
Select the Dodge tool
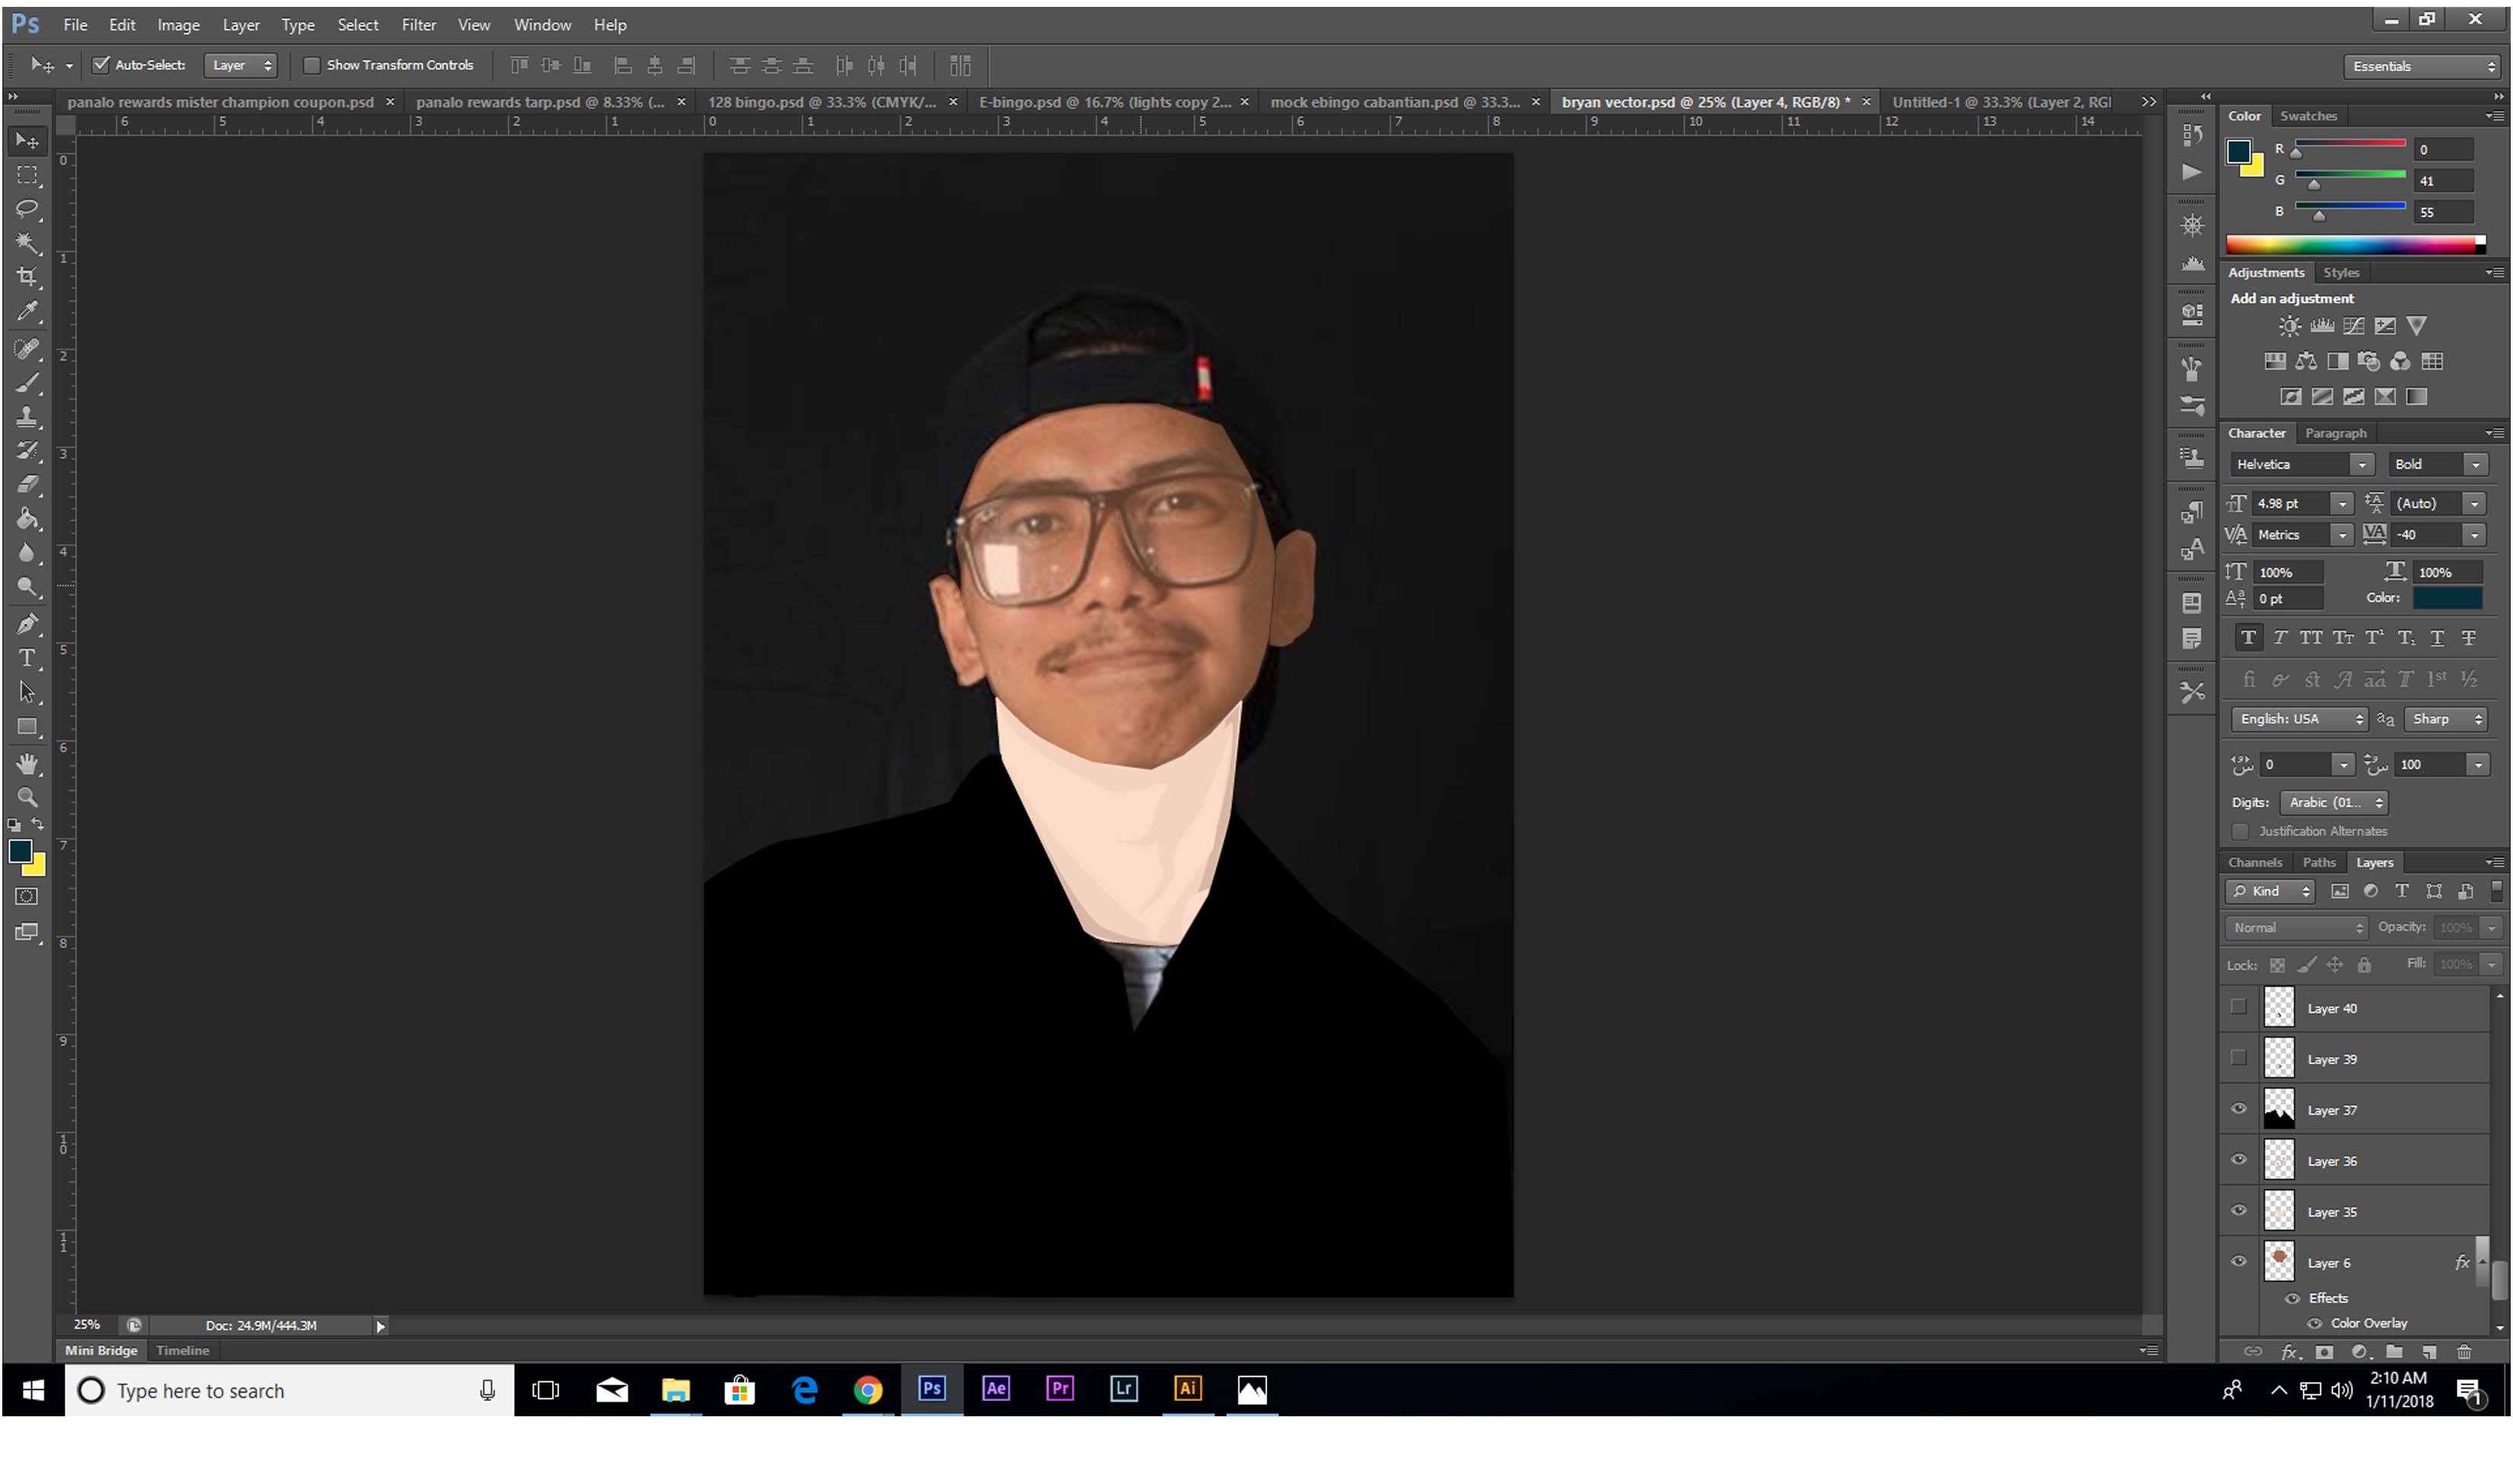[27, 587]
